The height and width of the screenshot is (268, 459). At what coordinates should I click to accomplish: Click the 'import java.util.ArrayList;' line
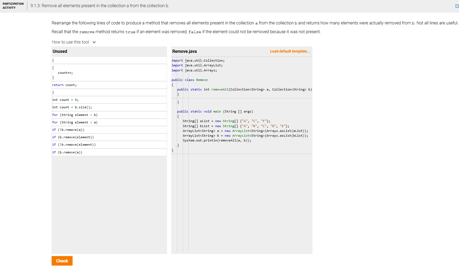tap(197, 65)
